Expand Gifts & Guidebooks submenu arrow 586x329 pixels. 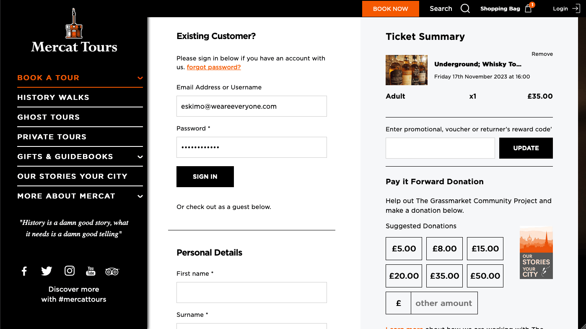(140, 157)
